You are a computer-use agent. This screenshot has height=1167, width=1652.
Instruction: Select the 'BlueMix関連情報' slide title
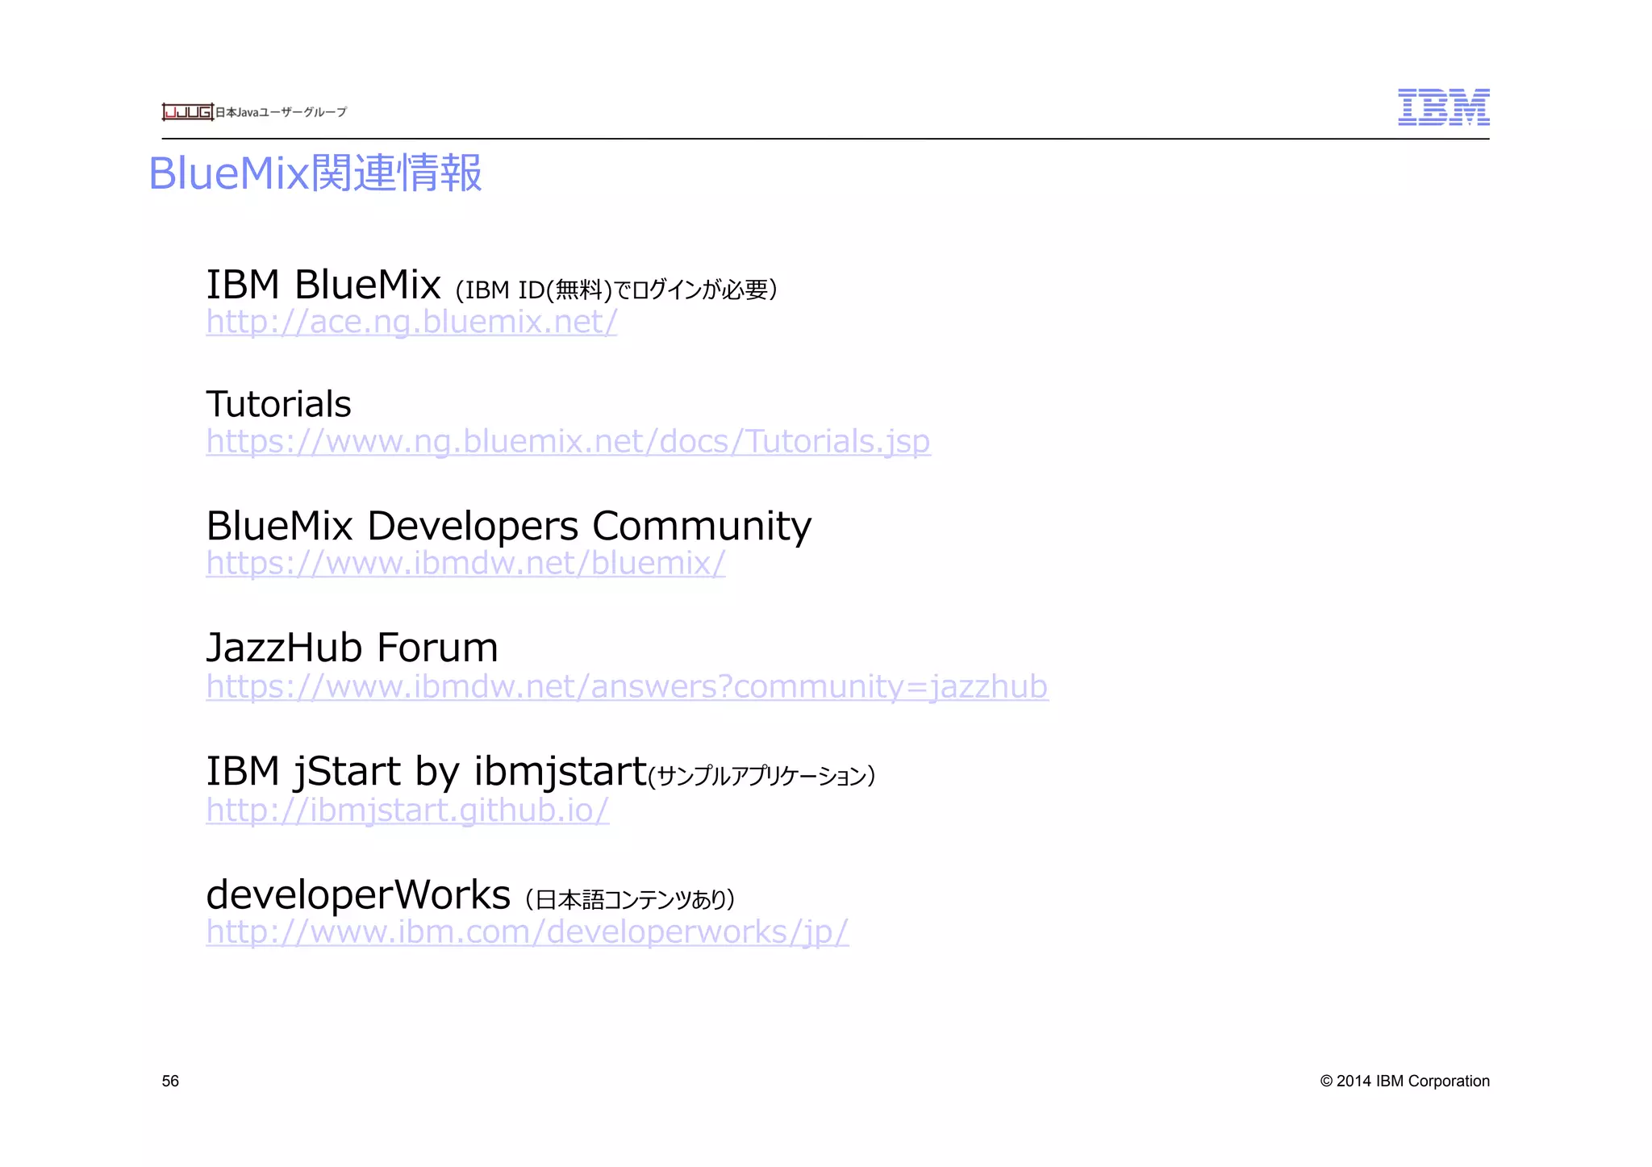point(315,173)
